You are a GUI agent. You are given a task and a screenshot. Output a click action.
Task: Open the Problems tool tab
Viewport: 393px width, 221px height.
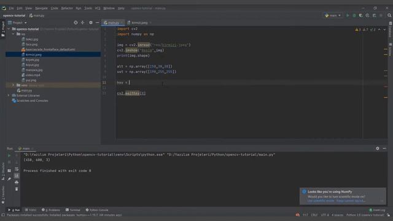coord(51,210)
